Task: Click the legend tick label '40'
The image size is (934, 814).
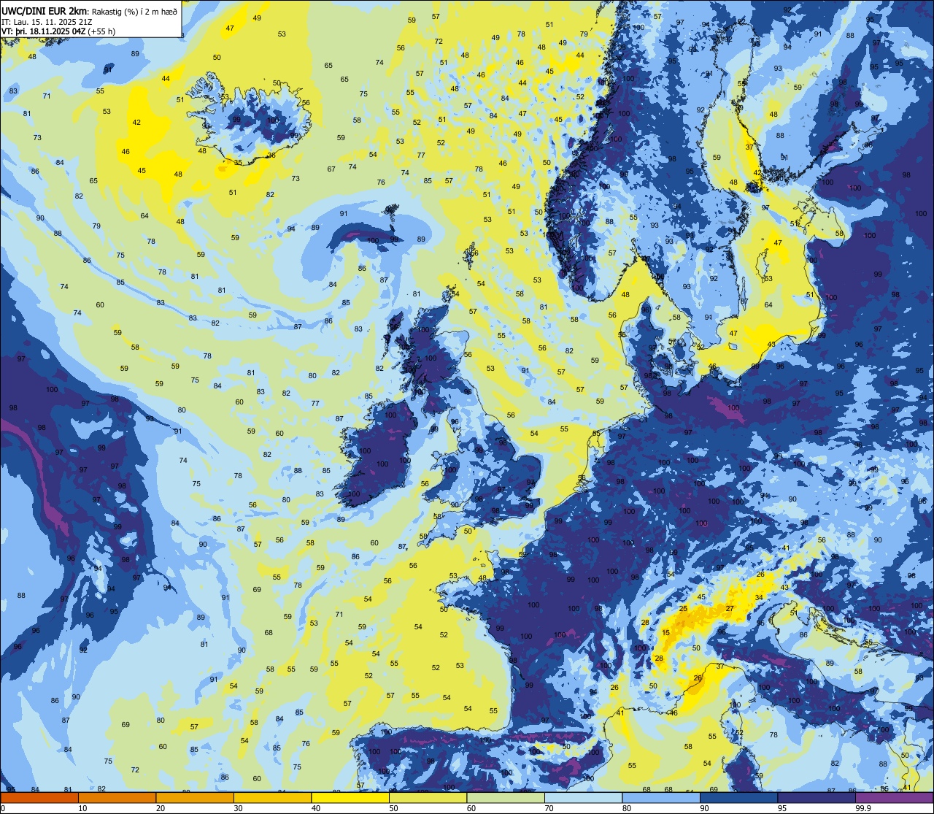Action: [316, 808]
